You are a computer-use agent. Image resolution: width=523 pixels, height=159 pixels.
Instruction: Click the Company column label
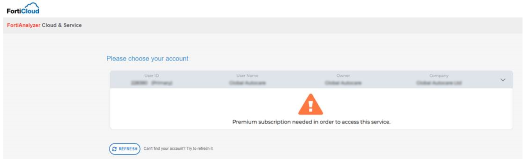[x=439, y=76]
